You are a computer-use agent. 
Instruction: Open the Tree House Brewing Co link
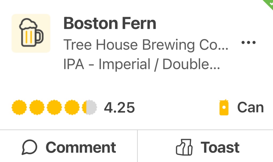click(x=141, y=45)
